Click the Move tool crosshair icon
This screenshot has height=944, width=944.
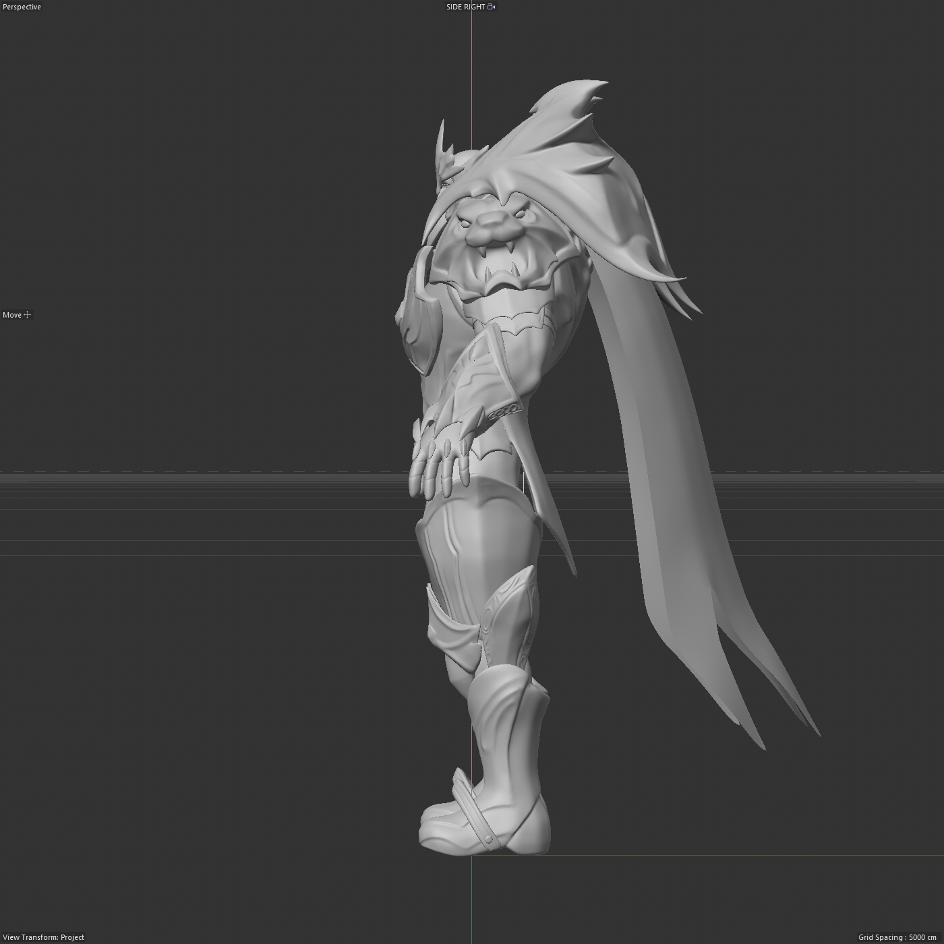[28, 315]
